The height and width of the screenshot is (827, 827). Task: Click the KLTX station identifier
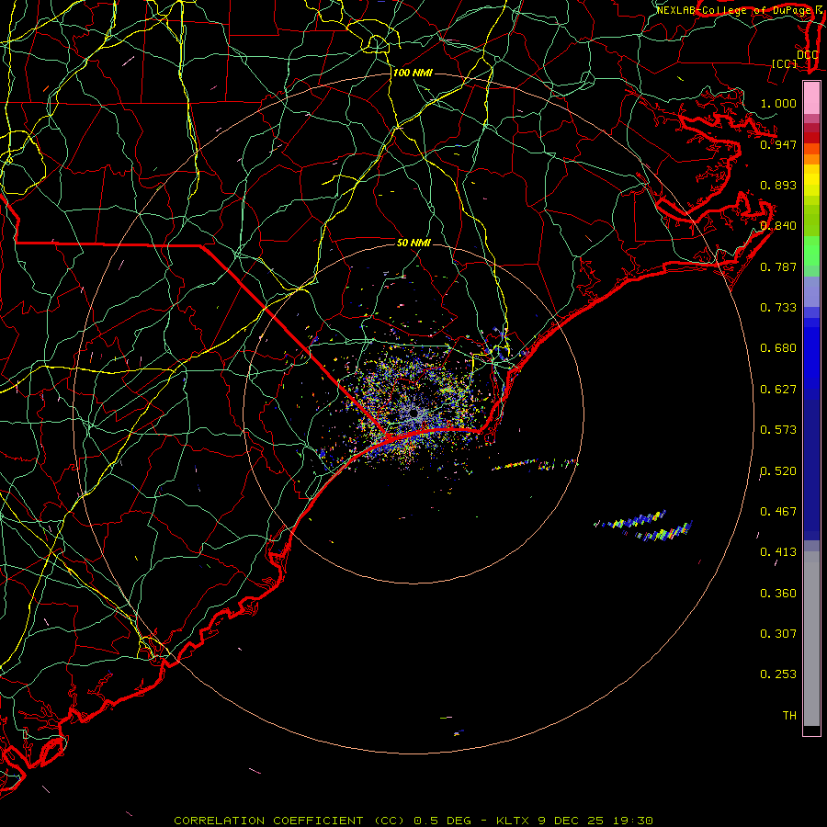click(x=514, y=821)
